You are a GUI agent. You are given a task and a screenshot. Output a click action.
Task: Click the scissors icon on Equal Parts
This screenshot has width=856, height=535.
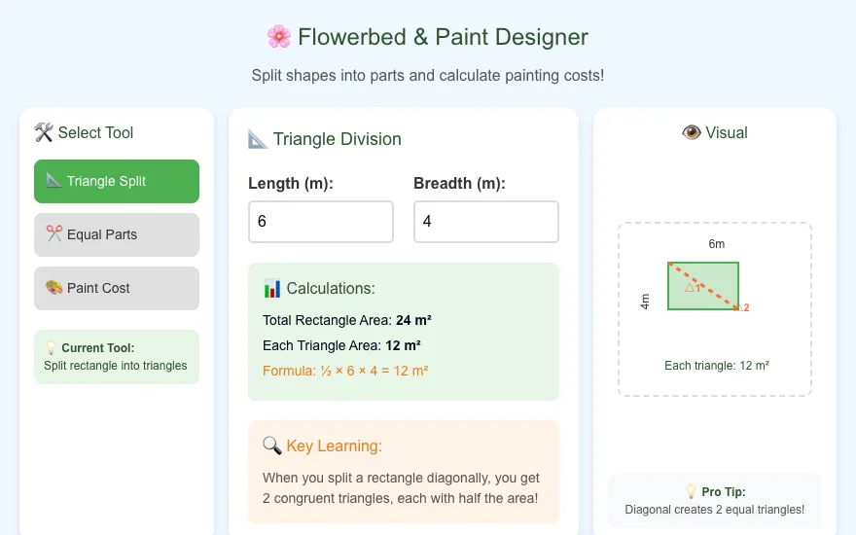pyautogui.click(x=53, y=233)
